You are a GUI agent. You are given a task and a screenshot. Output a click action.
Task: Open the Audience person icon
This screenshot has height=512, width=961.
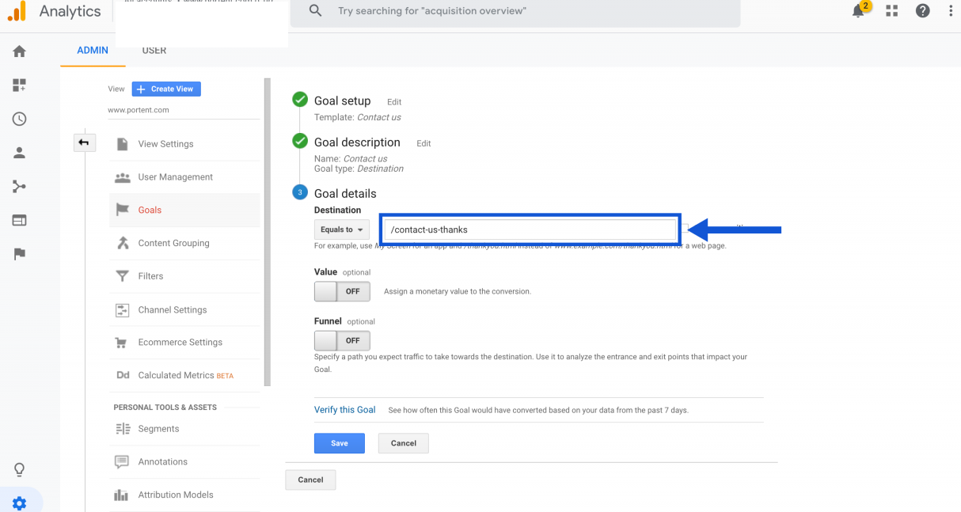(19, 154)
